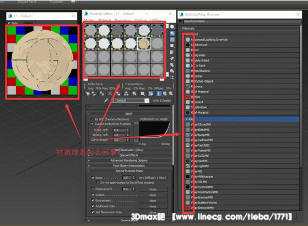Toggle the Environment checkbox
The height and width of the screenshot is (226, 308).
pos(93,200)
